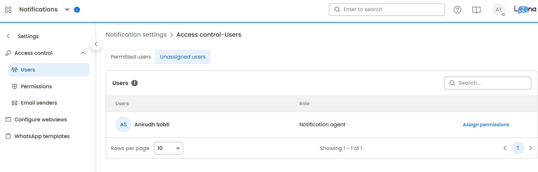The width and height of the screenshot is (538, 172).
Task: Click the blue info icon beside Notifications
Action: pyautogui.click(x=77, y=10)
